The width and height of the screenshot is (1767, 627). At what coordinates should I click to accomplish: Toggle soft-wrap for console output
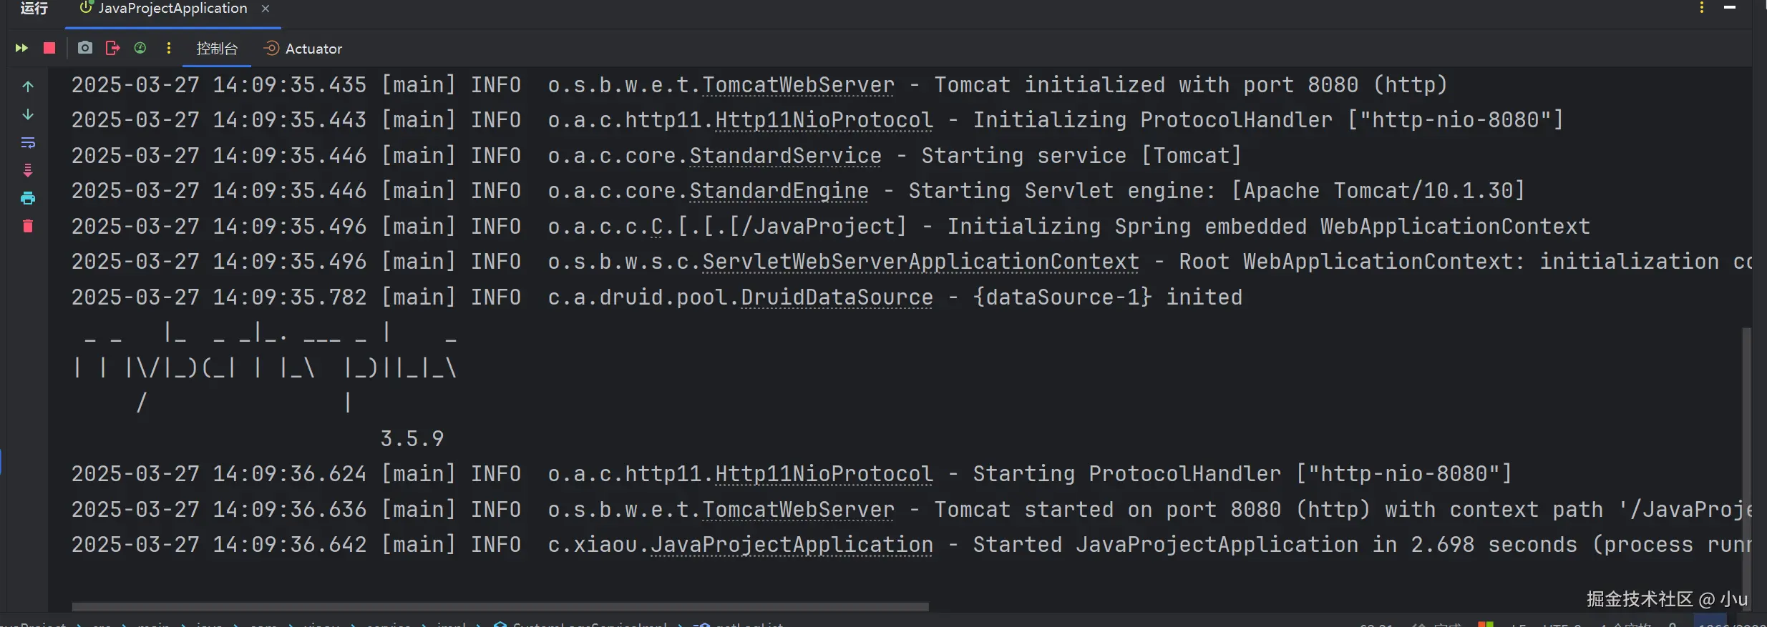[x=28, y=142]
